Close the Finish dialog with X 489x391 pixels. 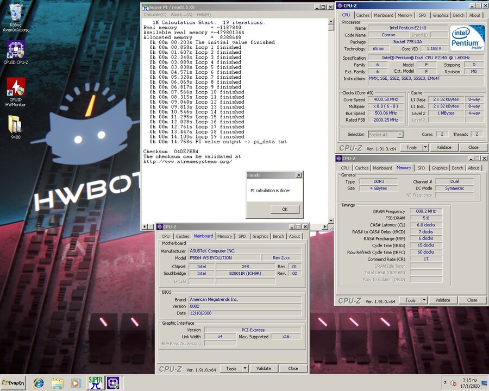click(x=298, y=175)
